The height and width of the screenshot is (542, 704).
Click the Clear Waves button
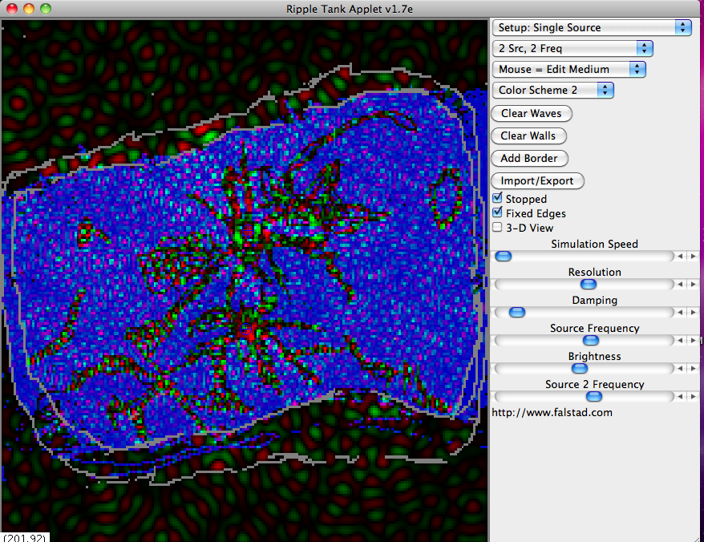pyautogui.click(x=532, y=113)
